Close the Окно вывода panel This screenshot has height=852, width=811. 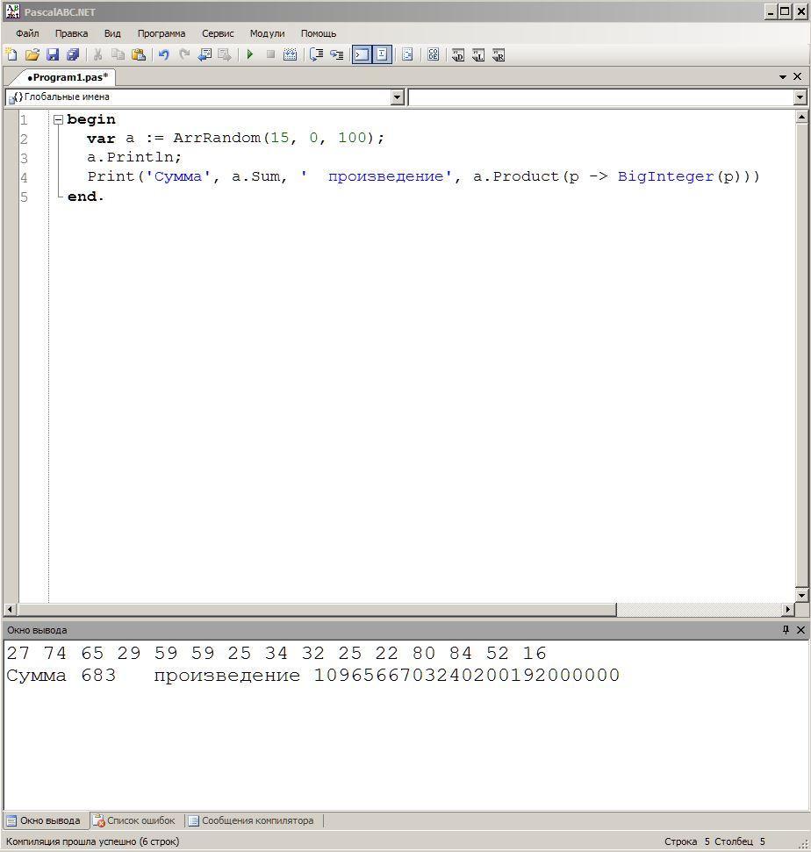click(x=800, y=630)
